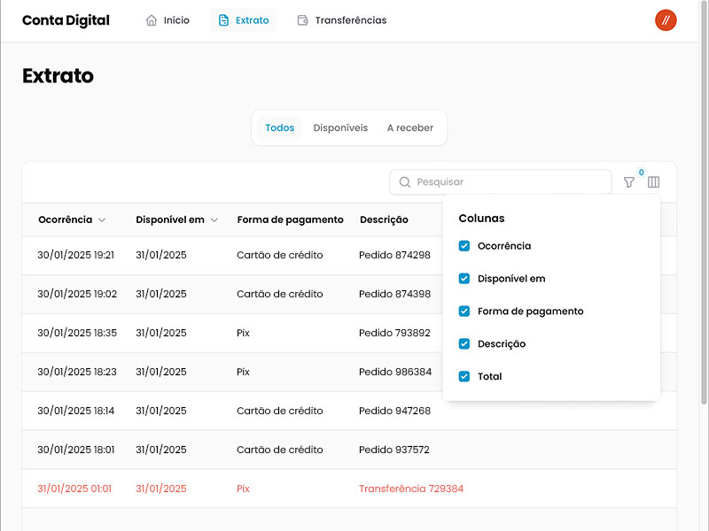Sort by Ocorrência column chevron
709x531 pixels.
tap(102, 220)
